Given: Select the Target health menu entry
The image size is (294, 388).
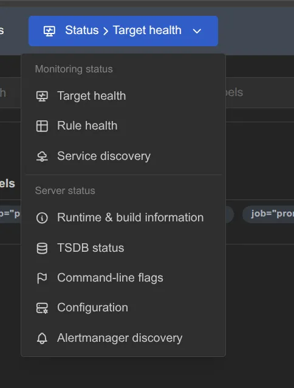Looking at the screenshot, I should [x=123, y=96].
